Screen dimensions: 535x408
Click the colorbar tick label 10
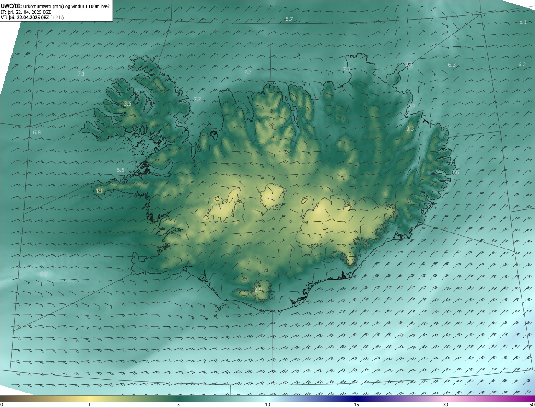pos(267,405)
